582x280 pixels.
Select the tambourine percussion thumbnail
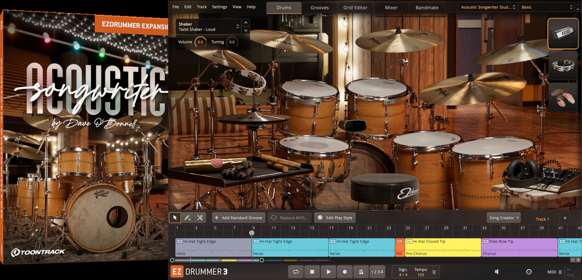tap(563, 66)
